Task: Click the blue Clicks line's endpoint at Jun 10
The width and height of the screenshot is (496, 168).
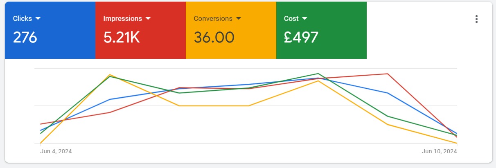Action: pyautogui.click(x=457, y=134)
